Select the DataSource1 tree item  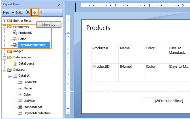pyautogui.click(x=27, y=63)
